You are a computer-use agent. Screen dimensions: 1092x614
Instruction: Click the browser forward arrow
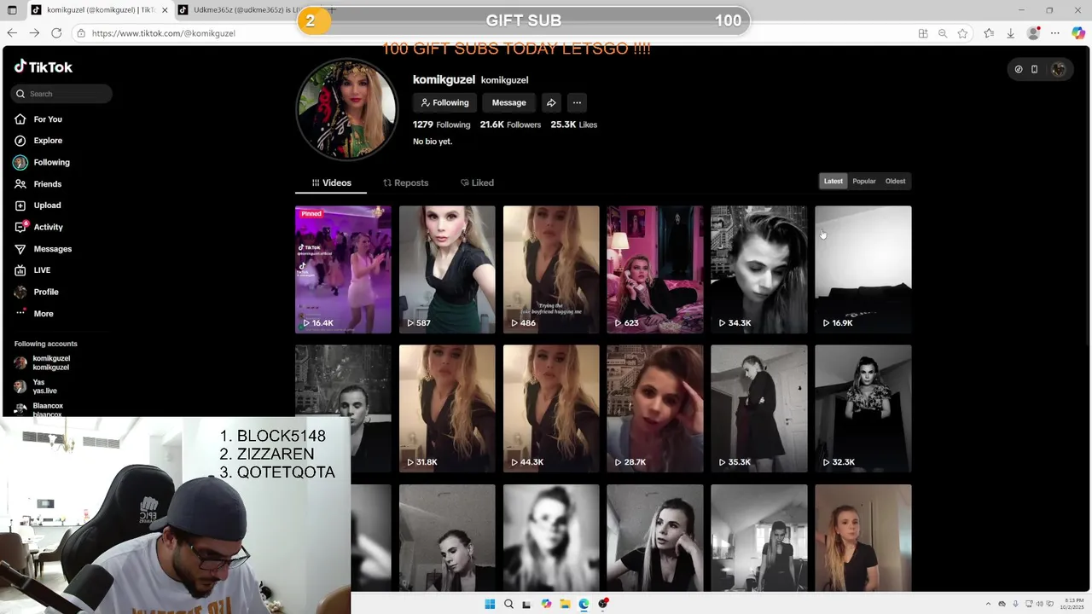[x=34, y=33]
